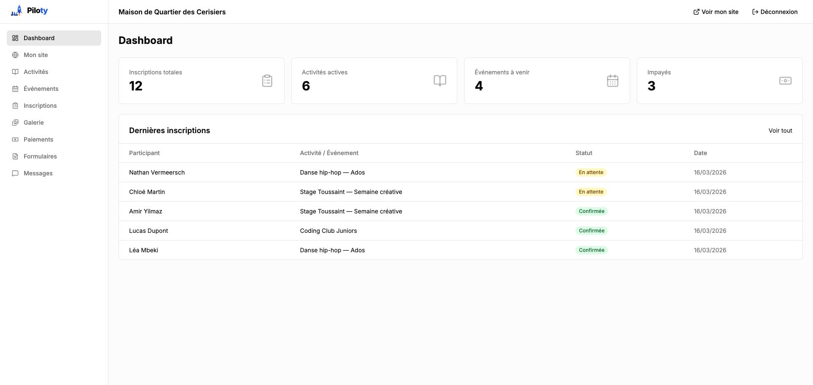Click the Confirmée badge on Lucas Dupont's row
This screenshot has width=813, height=385.
coord(592,231)
